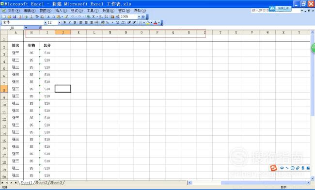Open the 格式(O) menu
The width and height of the screenshot is (315, 190).
click(77, 11)
